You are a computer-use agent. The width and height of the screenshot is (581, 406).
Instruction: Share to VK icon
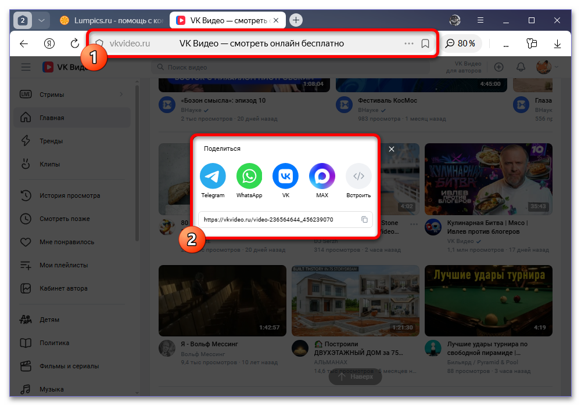click(x=285, y=176)
